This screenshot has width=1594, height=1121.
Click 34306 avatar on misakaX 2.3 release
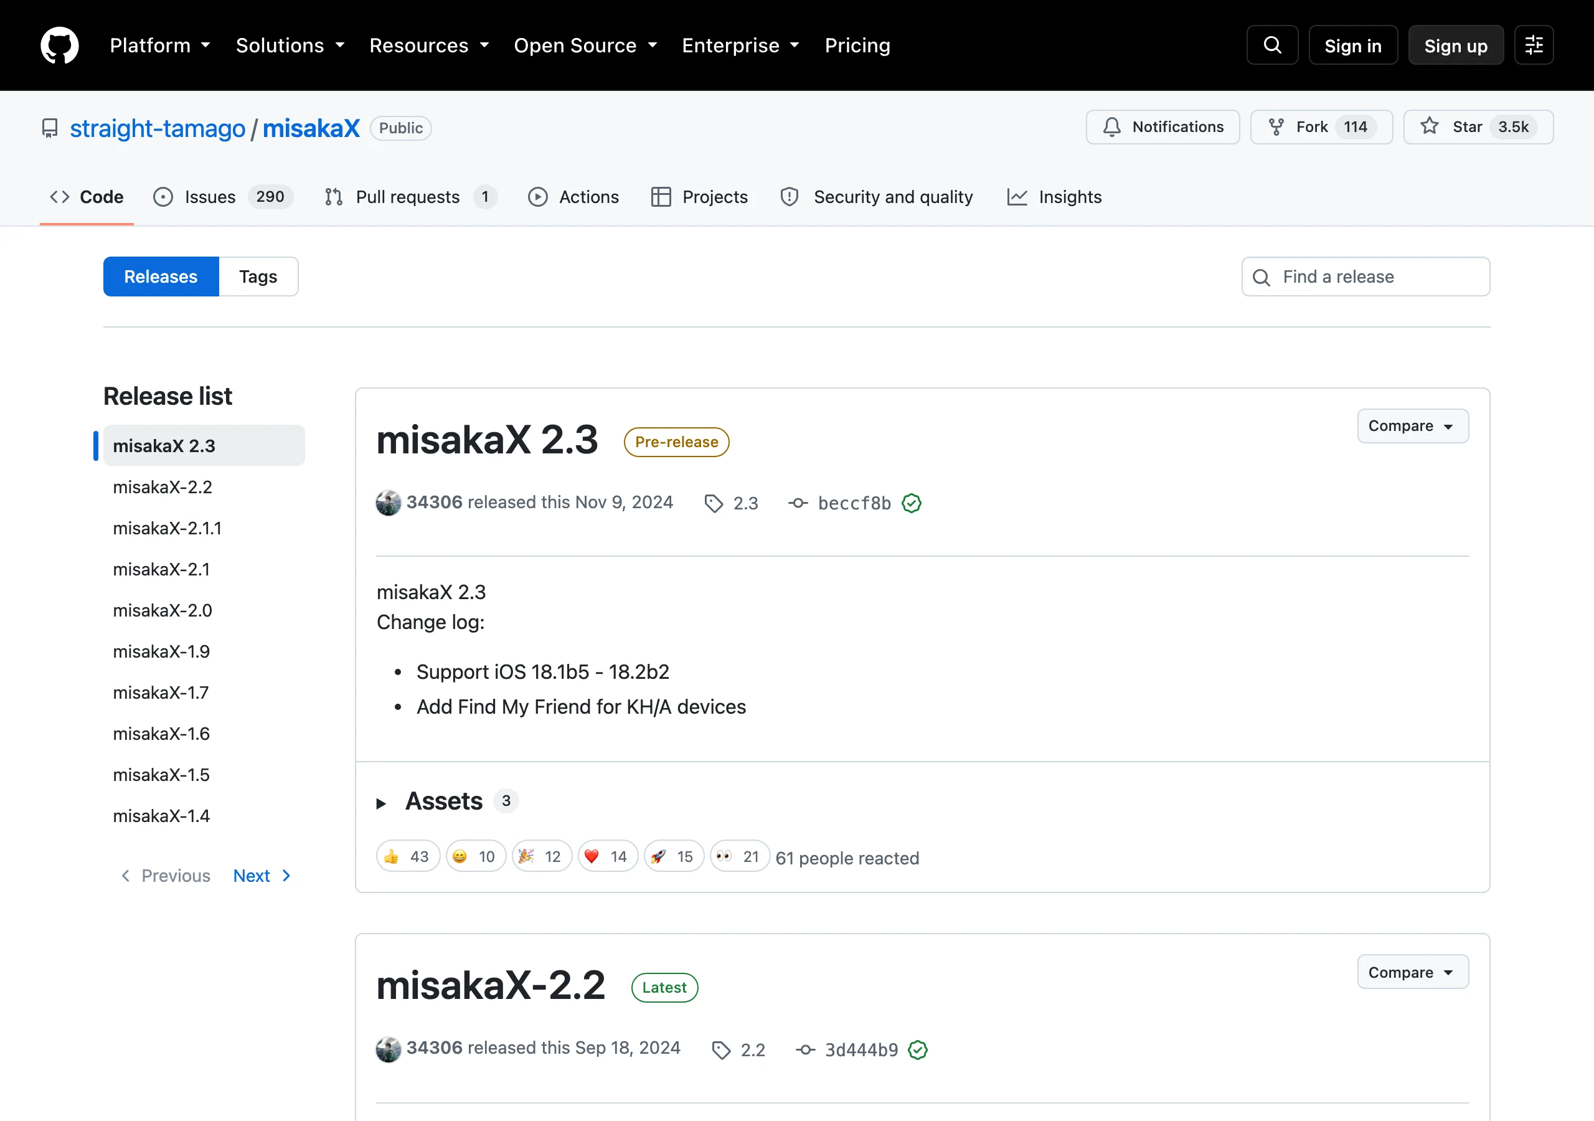pos(388,503)
